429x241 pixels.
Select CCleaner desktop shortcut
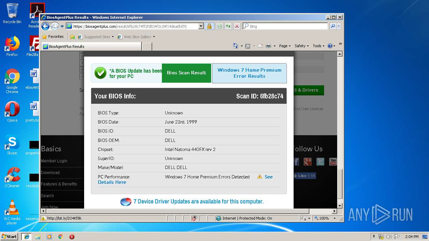pyautogui.click(x=12, y=177)
